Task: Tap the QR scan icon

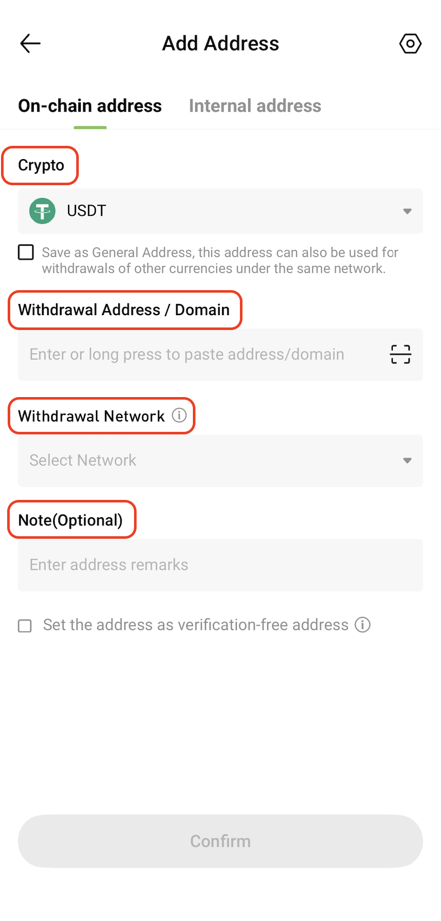Action: click(x=401, y=354)
